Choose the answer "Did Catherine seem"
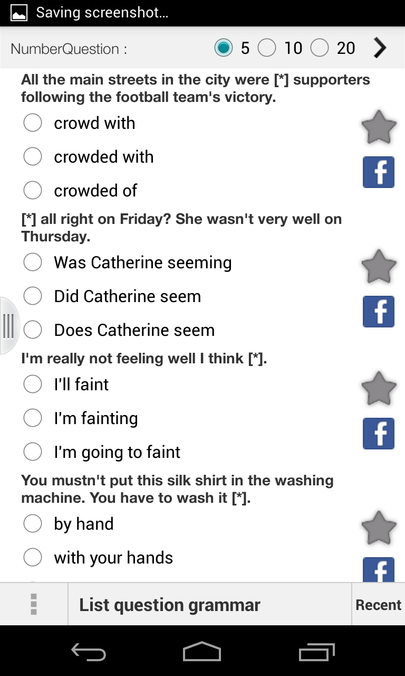This screenshot has width=405, height=676. tap(112, 296)
